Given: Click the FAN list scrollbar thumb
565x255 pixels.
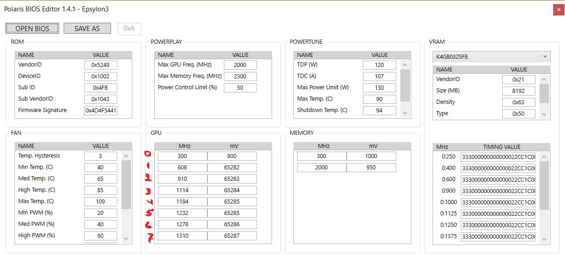Looking at the screenshot, I should (126, 184).
